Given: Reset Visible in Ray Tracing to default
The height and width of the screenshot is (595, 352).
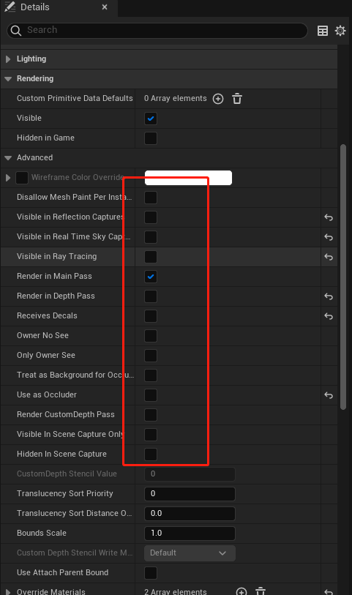Looking at the screenshot, I should click(329, 257).
